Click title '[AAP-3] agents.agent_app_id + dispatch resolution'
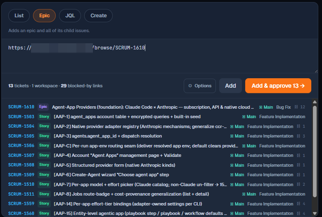 coord(108,136)
